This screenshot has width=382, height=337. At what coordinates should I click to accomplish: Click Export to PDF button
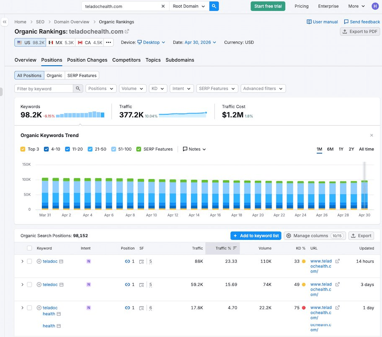click(x=360, y=31)
